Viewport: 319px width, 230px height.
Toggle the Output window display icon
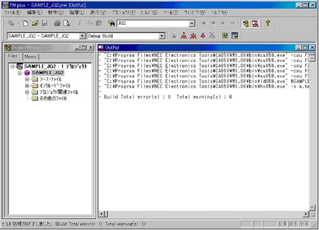click(255, 23)
